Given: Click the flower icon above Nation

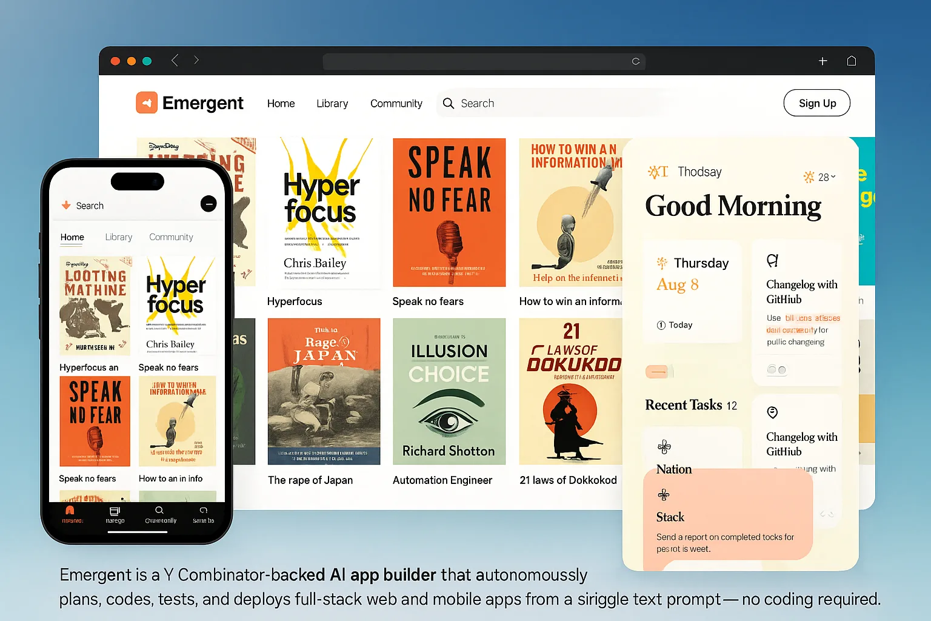Looking at the screenshot, I should 664,448.
